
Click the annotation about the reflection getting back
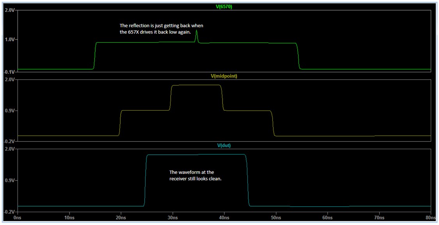(x=161, y=29)
